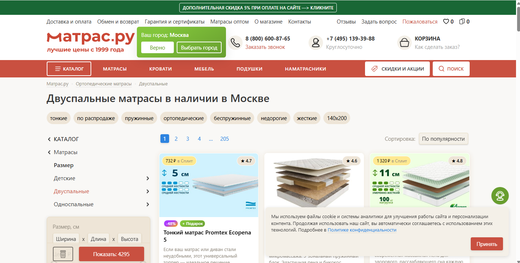Click the back arrow beside Матрасы

pos(49,152)
